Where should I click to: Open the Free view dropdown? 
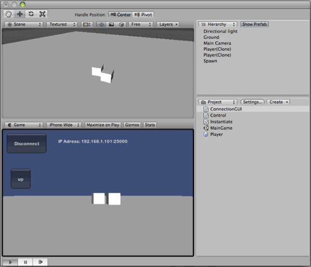(x=141, y=24)
